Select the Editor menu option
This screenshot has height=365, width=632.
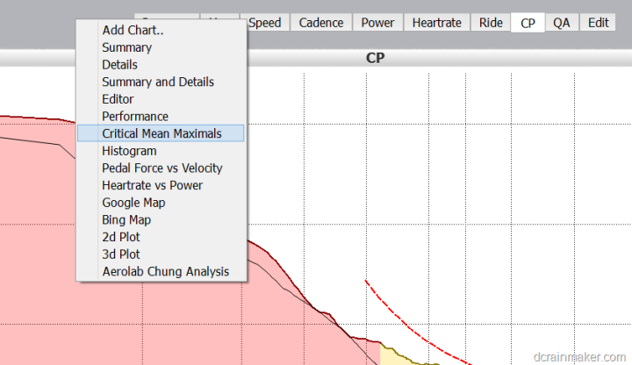tap(118, 99)
